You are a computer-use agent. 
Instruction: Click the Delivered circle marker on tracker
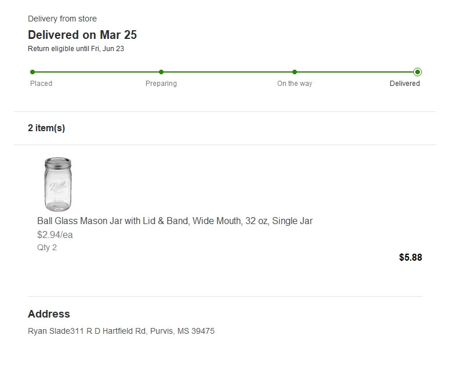pyautogui.click(x=418, y=72)
